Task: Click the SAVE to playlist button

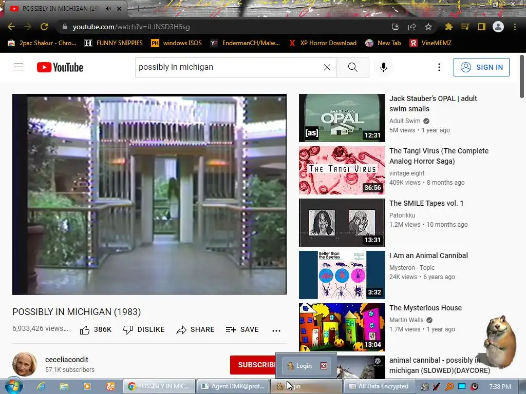Action: pos(242,330)
